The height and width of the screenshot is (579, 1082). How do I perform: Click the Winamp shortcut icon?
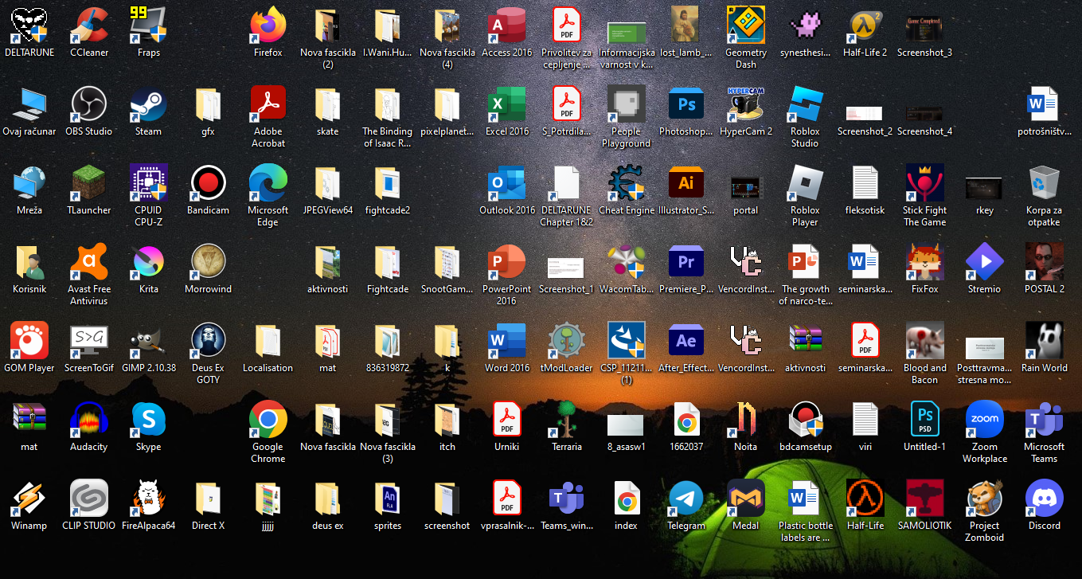[29, 499]
